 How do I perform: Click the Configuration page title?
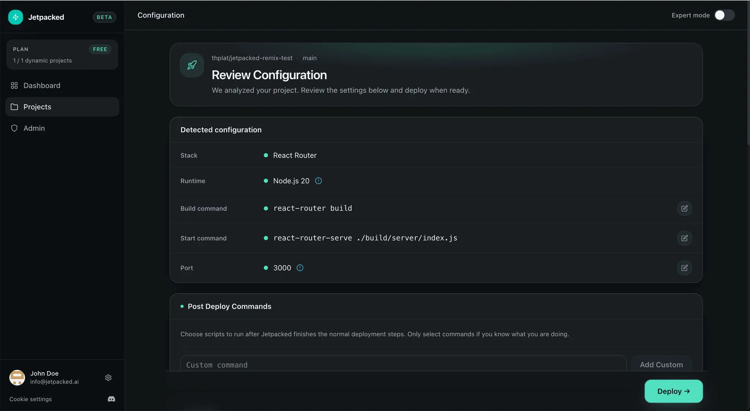tap(161, 15)
